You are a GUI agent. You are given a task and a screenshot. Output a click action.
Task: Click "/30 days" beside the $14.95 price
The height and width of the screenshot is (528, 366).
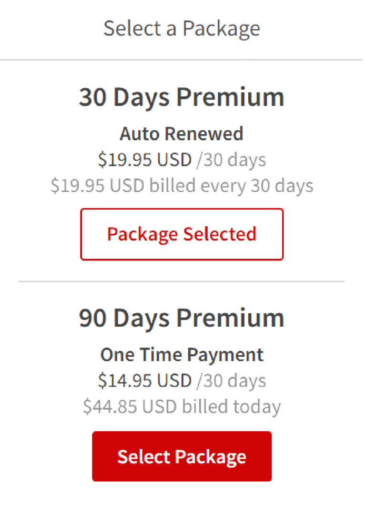pos(232,381)
